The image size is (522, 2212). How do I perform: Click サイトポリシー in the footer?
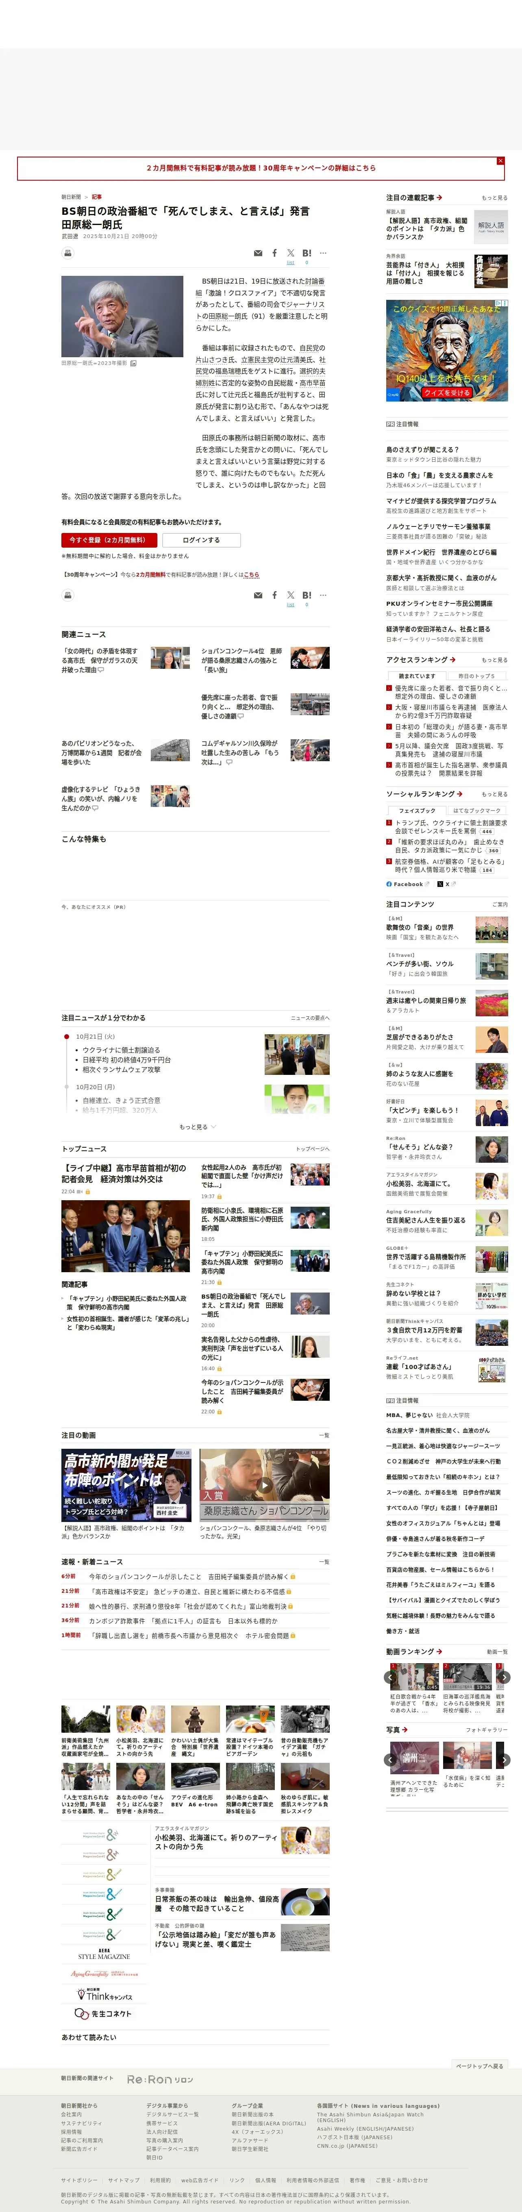coord(79,2179)
